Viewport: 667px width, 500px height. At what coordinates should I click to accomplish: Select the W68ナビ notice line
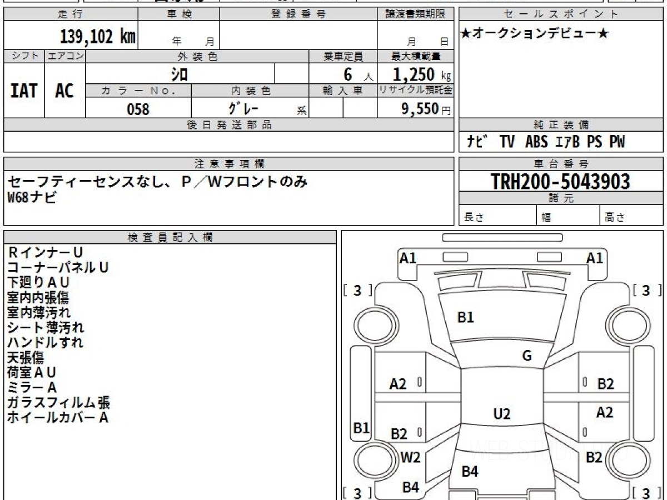click(x=32, y=197)
